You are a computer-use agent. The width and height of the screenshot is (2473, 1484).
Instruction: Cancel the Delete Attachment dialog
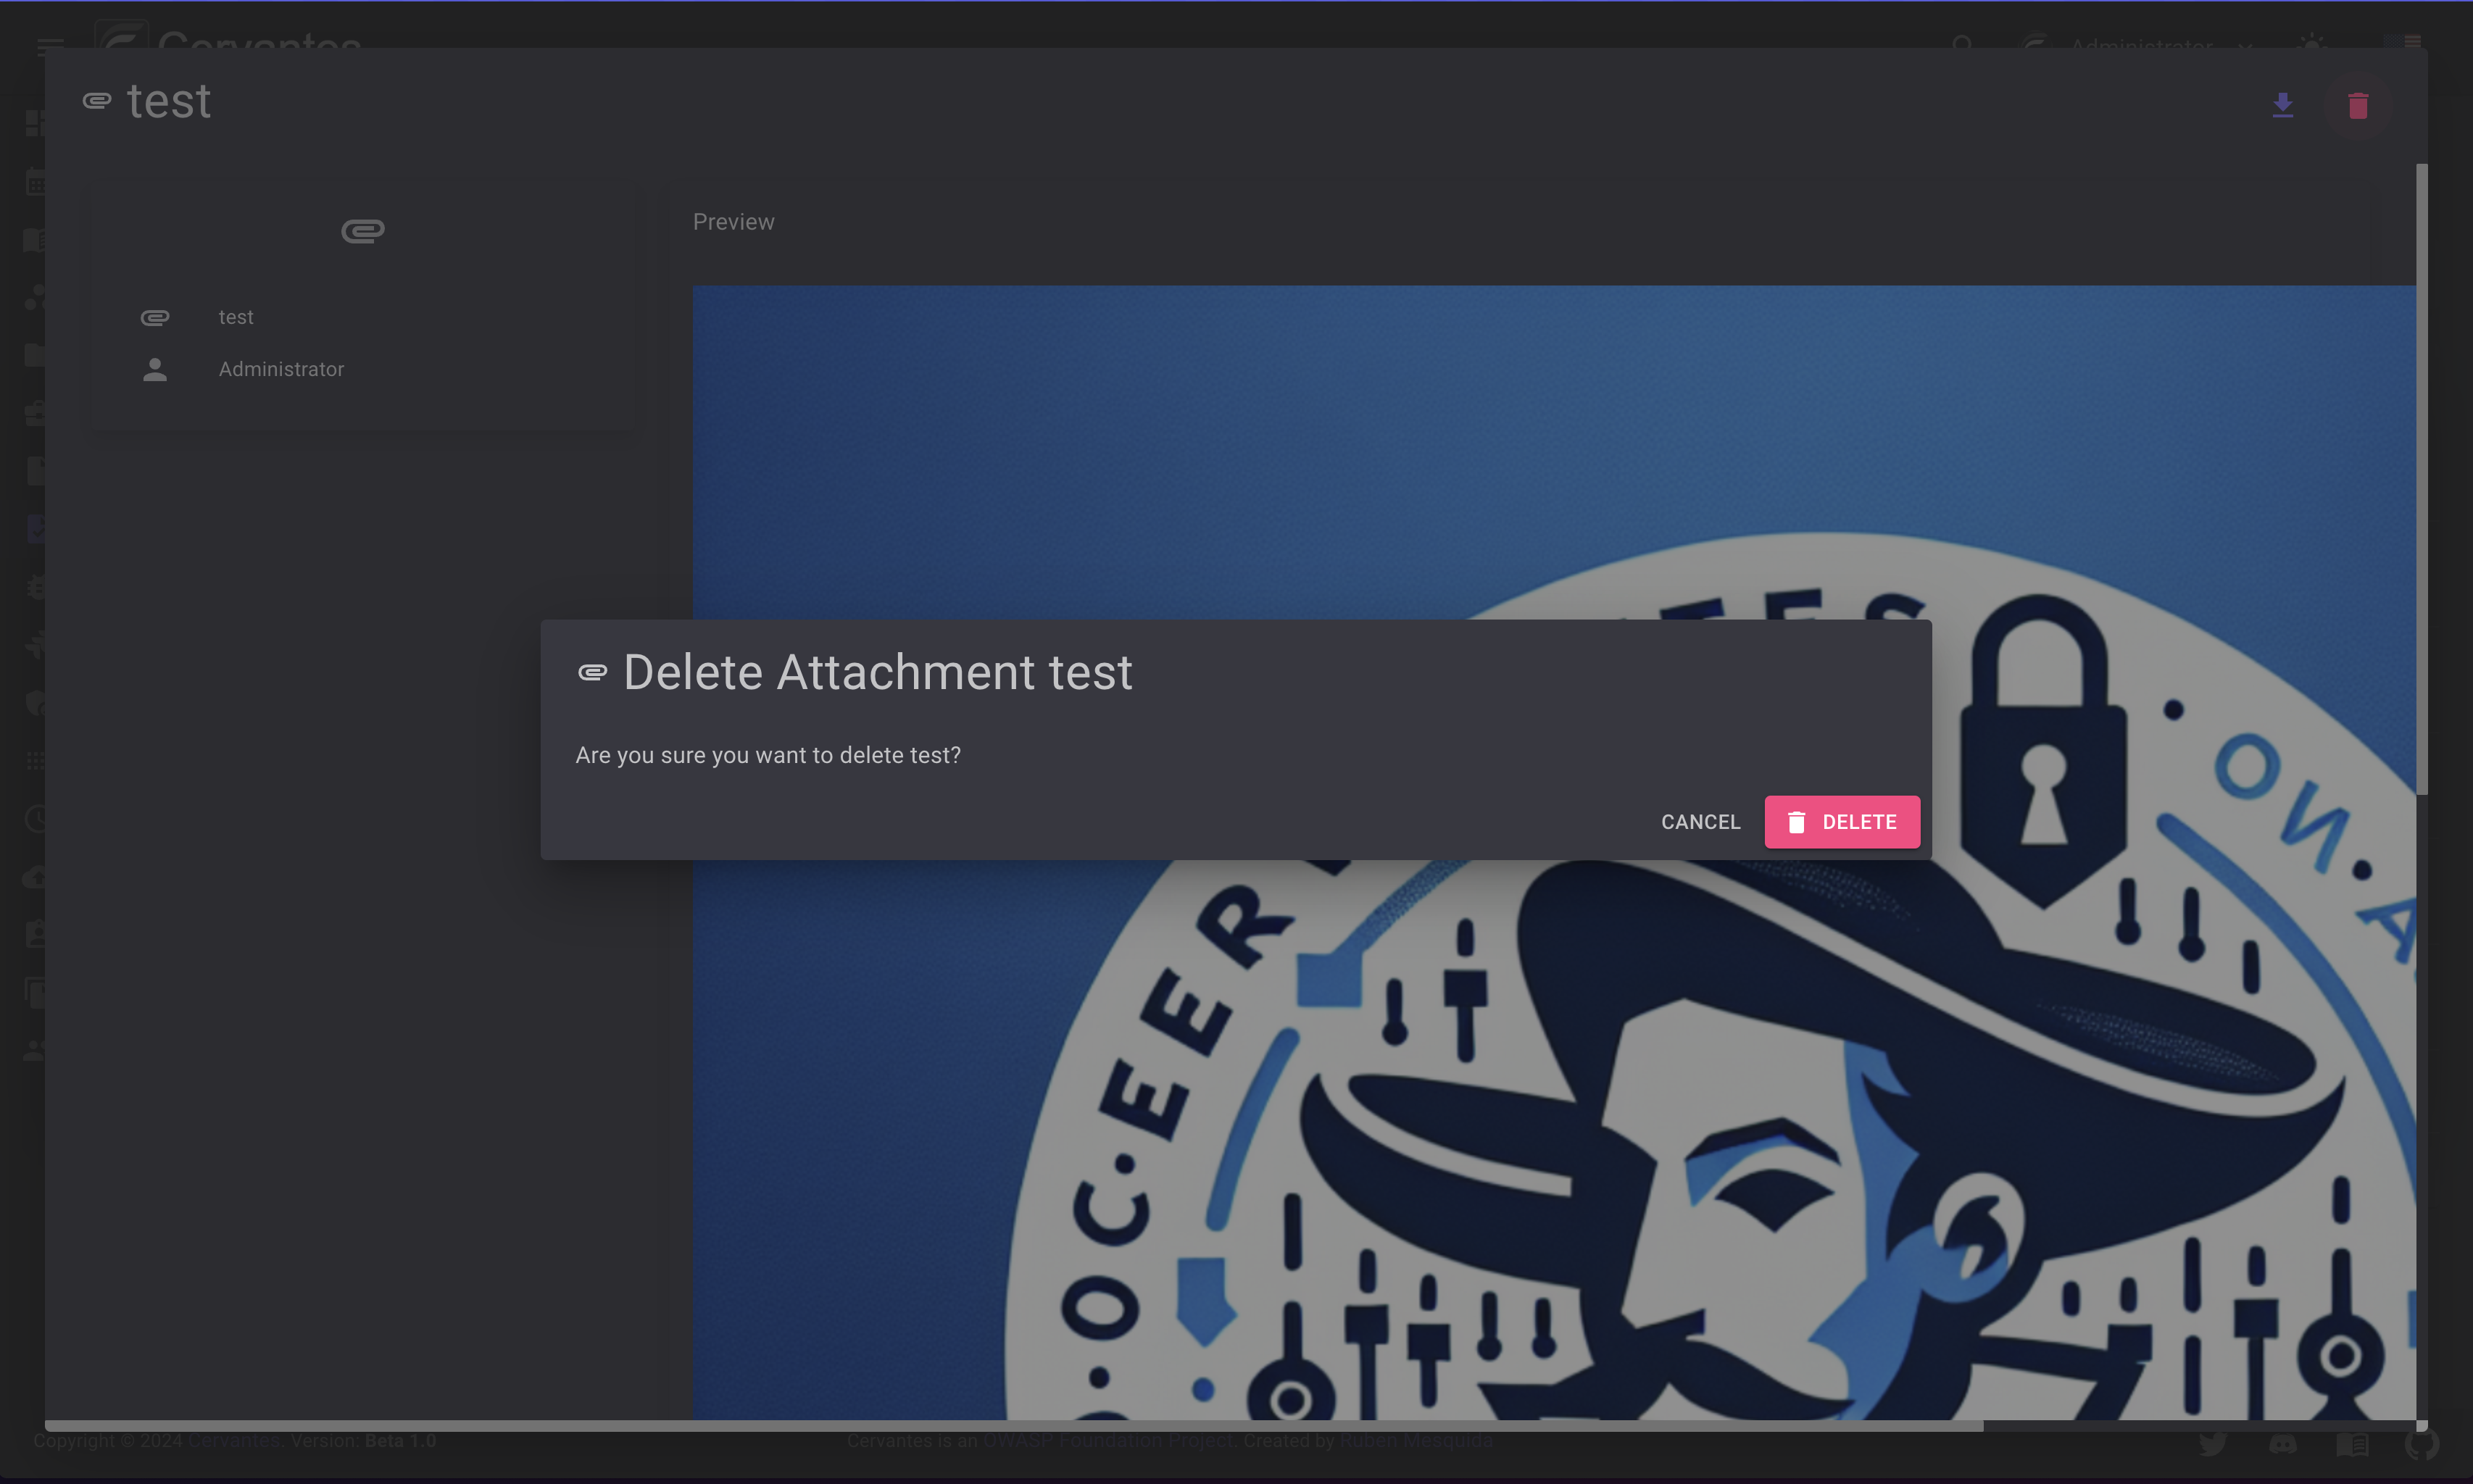(1700, 822)
